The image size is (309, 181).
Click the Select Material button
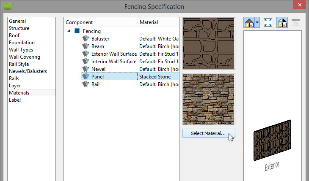coord(209,133)
